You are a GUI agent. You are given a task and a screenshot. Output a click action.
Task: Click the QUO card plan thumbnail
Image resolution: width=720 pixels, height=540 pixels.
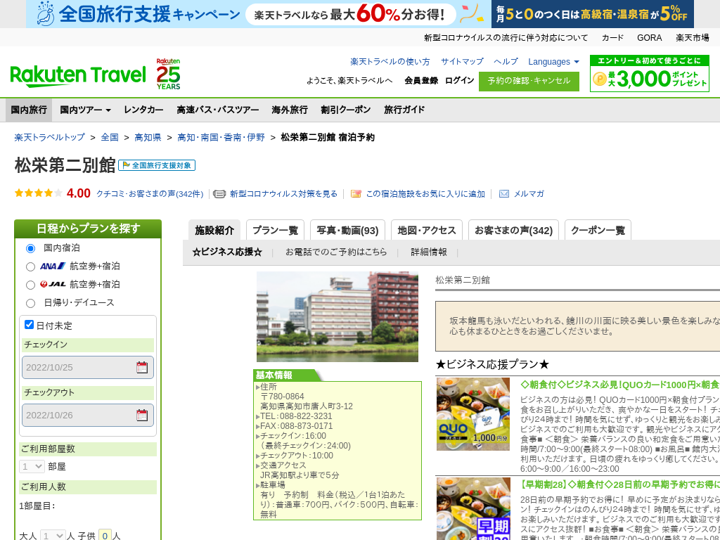pyautogui.click(x=473, y=414)
